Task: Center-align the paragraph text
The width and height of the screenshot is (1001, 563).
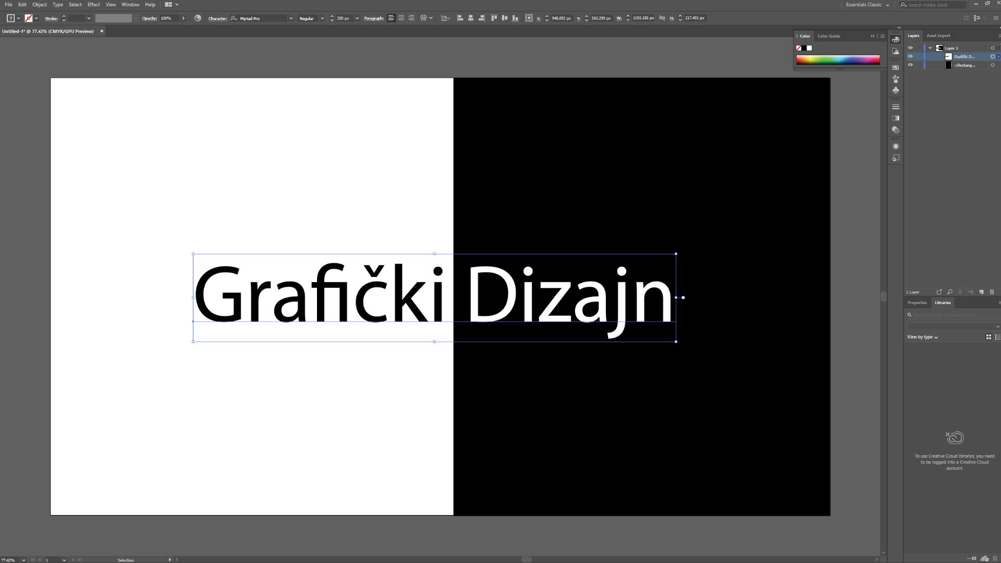Action: [401, 18]
